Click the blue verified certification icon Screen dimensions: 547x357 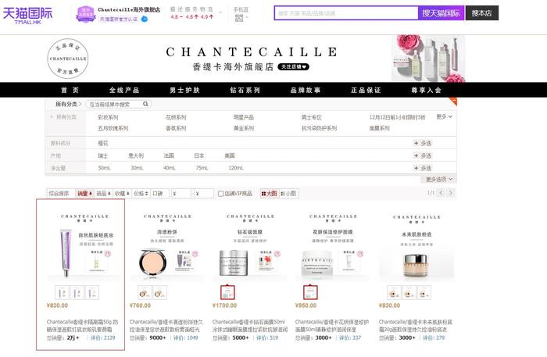(x=144, y=20)
